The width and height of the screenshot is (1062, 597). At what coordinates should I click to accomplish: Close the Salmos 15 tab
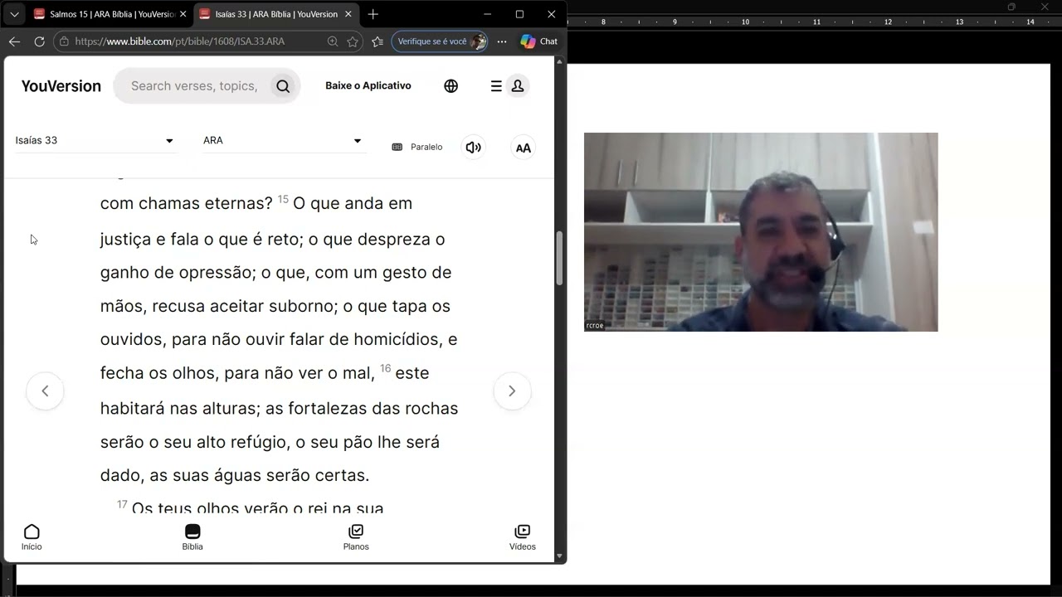(x=183, y=14)
